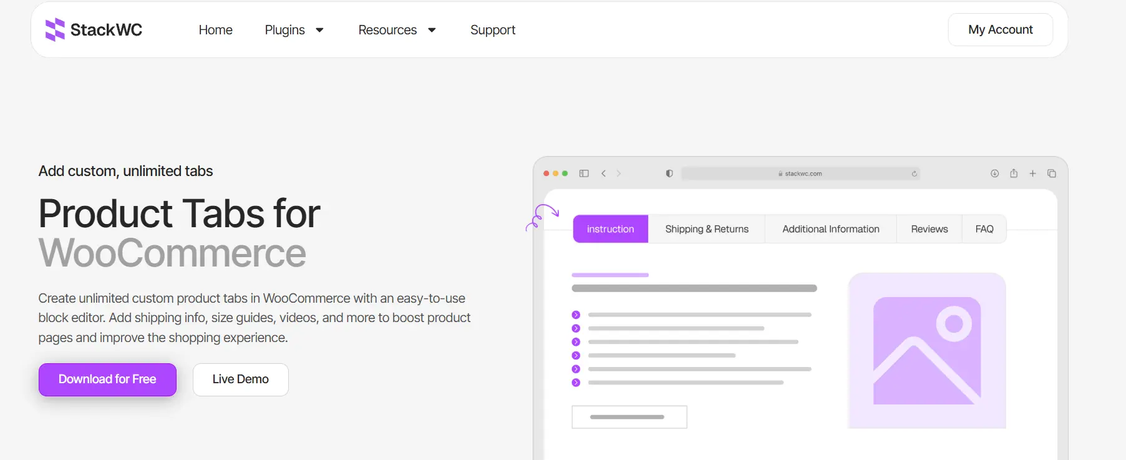Click the sidebar toggle icon in browser mockup
This screenshot has width=1126, height=460.
584,174
